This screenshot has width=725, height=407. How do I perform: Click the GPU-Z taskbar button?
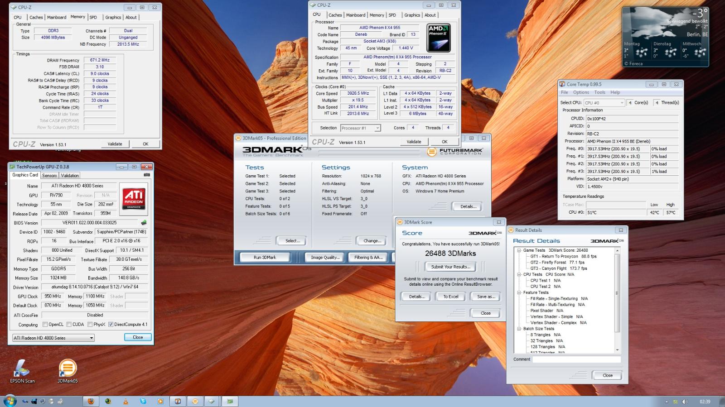[x=230, y=401]
